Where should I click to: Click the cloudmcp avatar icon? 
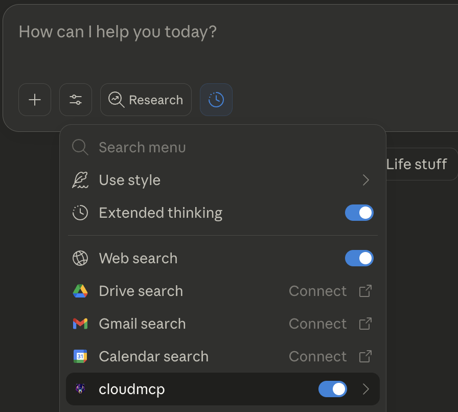80,389
